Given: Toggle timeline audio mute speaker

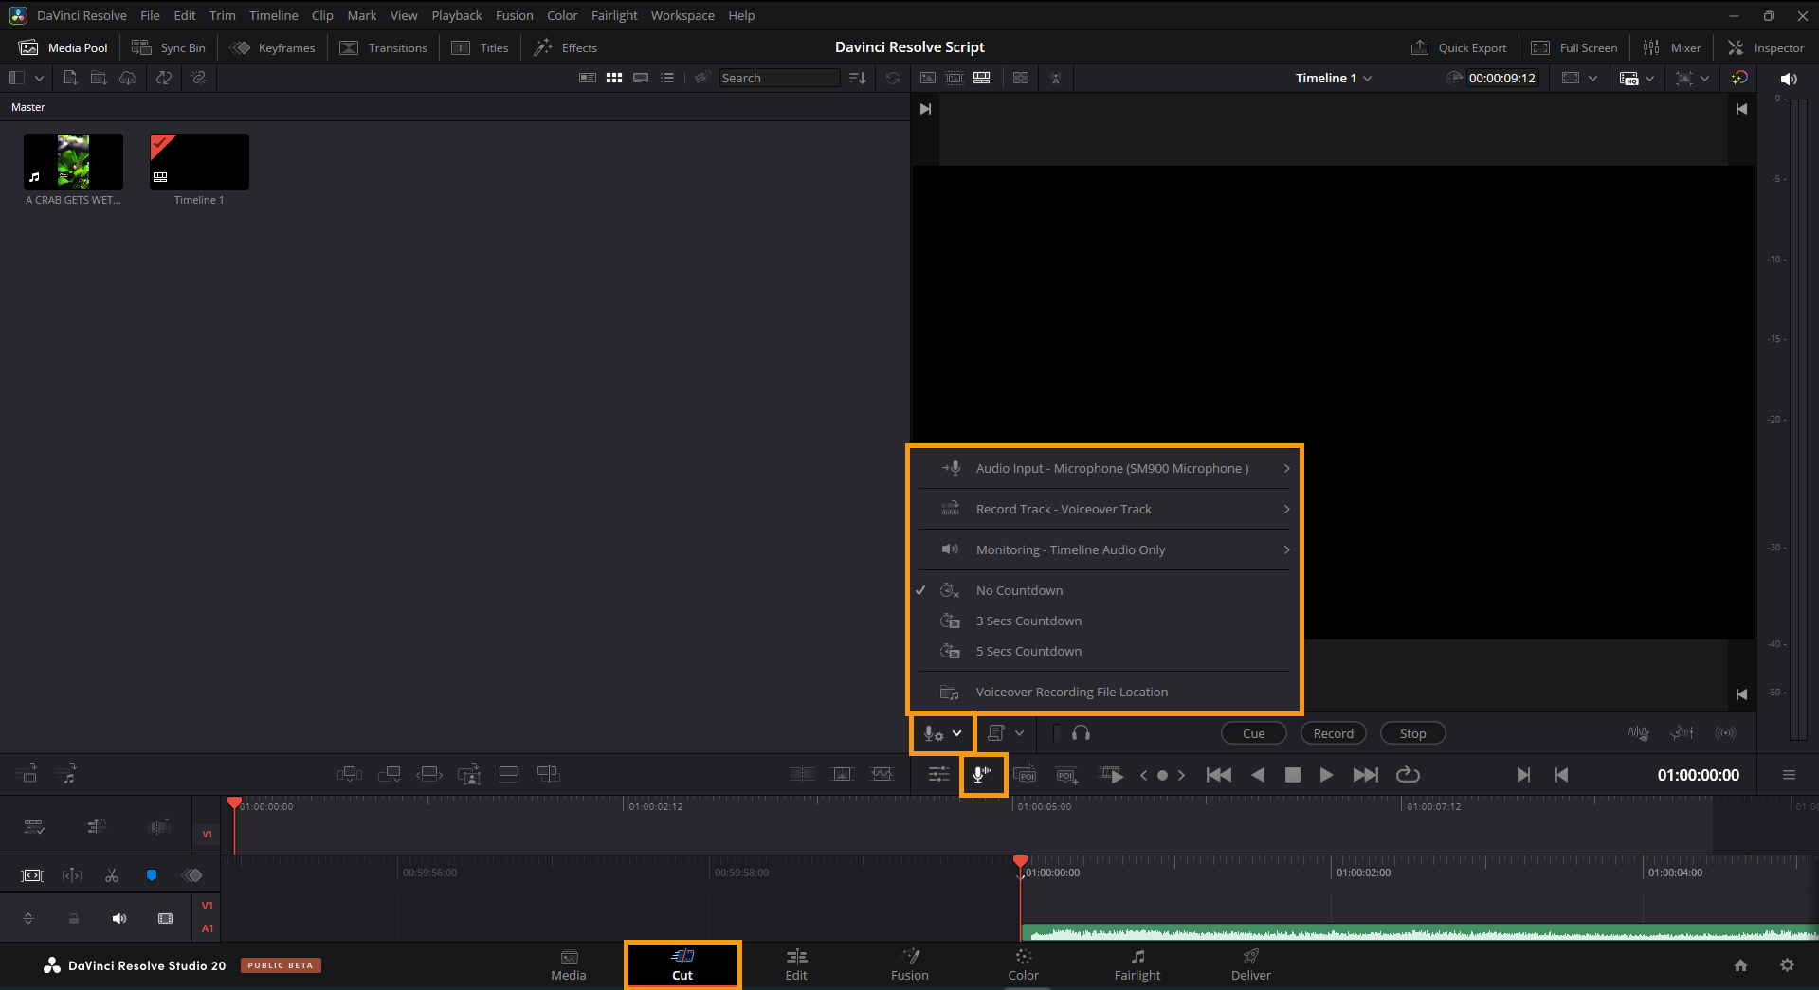Looking at the screenshot, I should coord(119,918).
